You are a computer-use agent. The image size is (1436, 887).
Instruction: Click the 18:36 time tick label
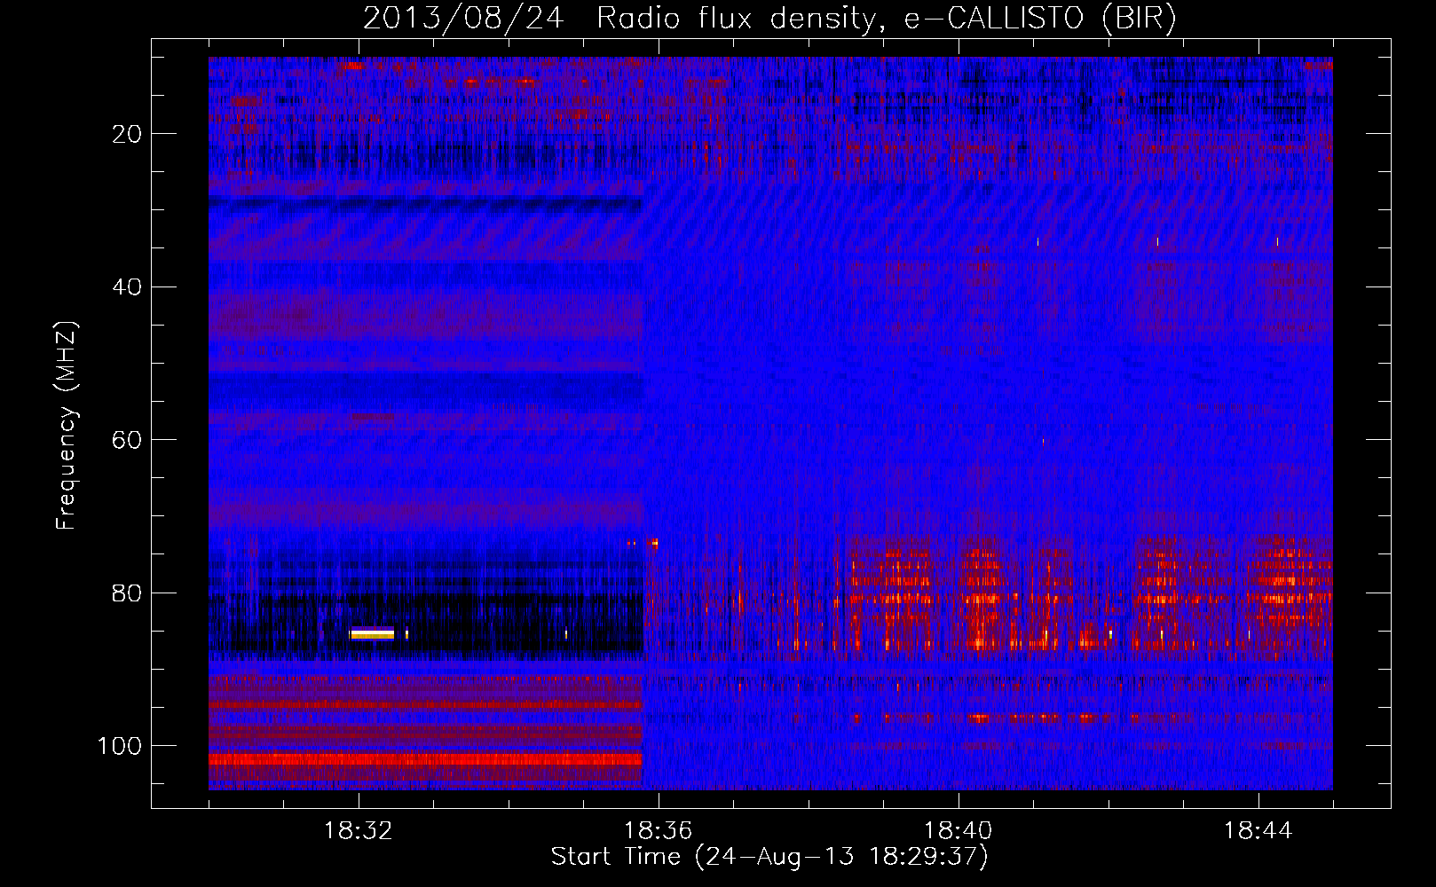point(658,831)
